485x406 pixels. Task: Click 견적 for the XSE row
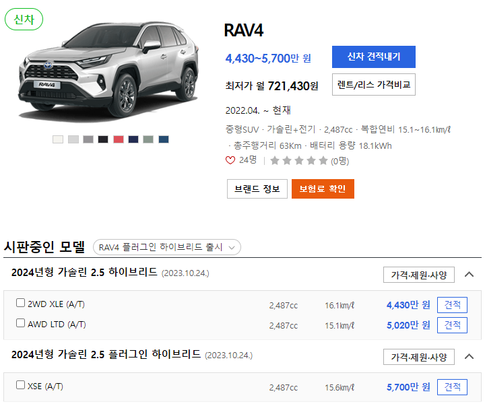[x=452, y=387]
